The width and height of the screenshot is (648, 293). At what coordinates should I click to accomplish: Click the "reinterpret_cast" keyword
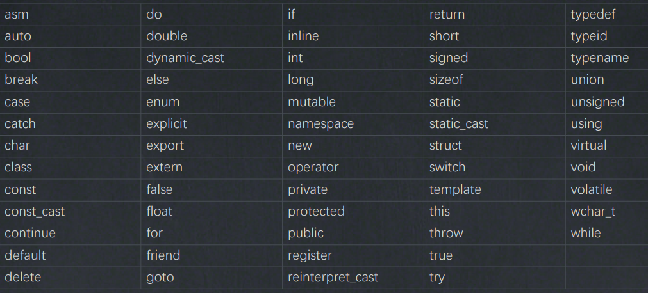pyautogui.click(x=333, y=277)
